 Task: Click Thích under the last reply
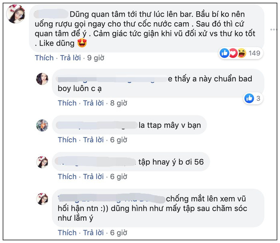point(67,233)
